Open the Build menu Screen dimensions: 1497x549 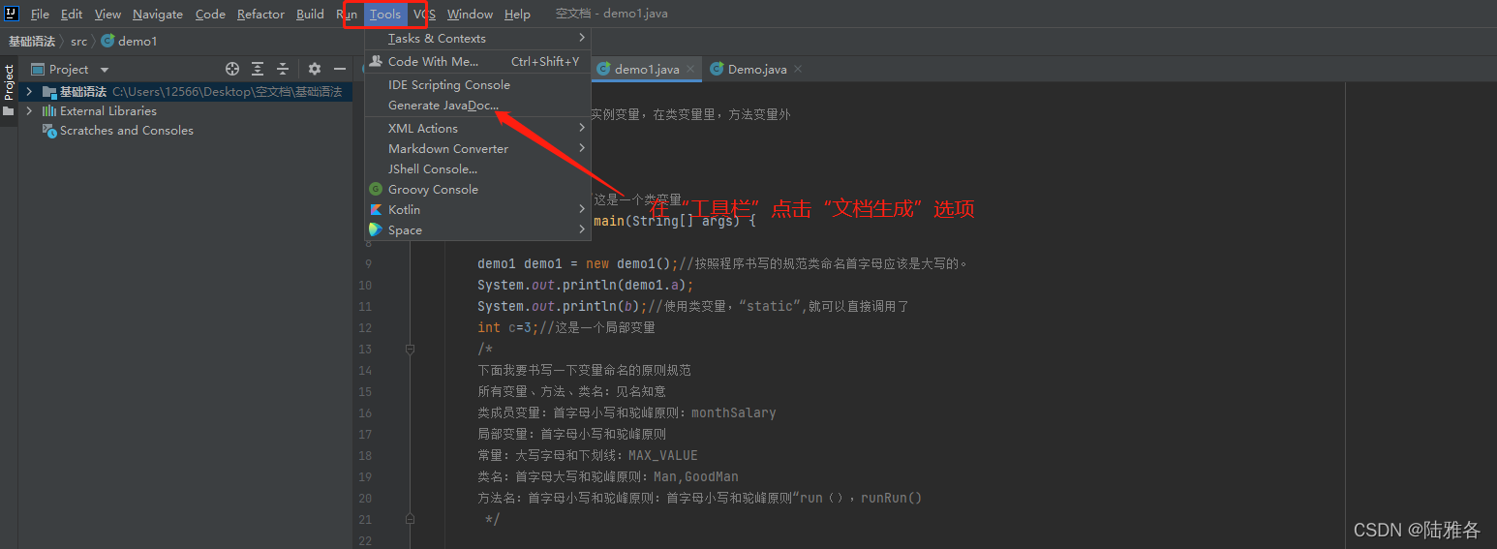point(310,14)
